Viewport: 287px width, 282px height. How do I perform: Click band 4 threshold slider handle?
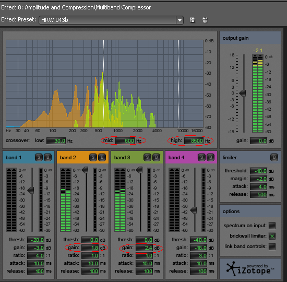click(x=194, y=210)
